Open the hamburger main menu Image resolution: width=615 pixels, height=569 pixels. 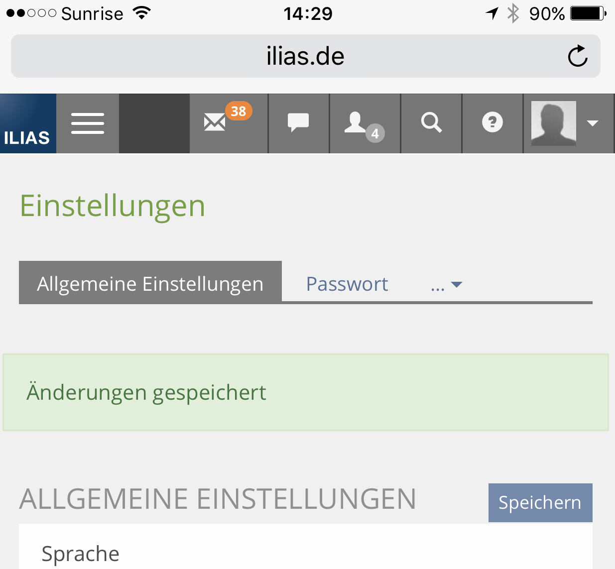click(88, 123)
